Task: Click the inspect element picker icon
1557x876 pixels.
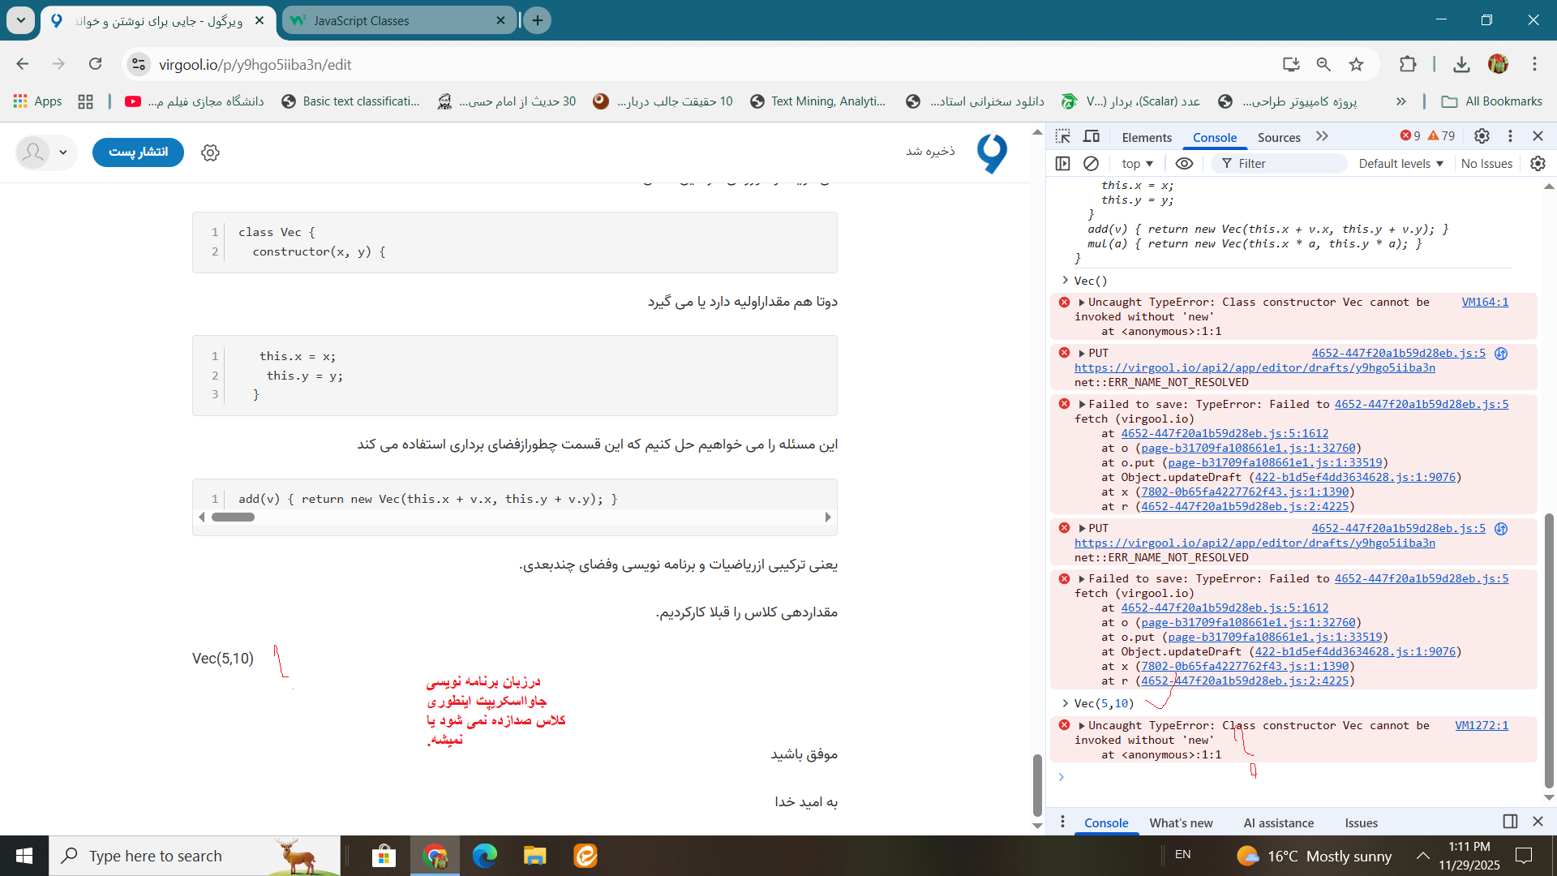Action: pos(1063,136)
